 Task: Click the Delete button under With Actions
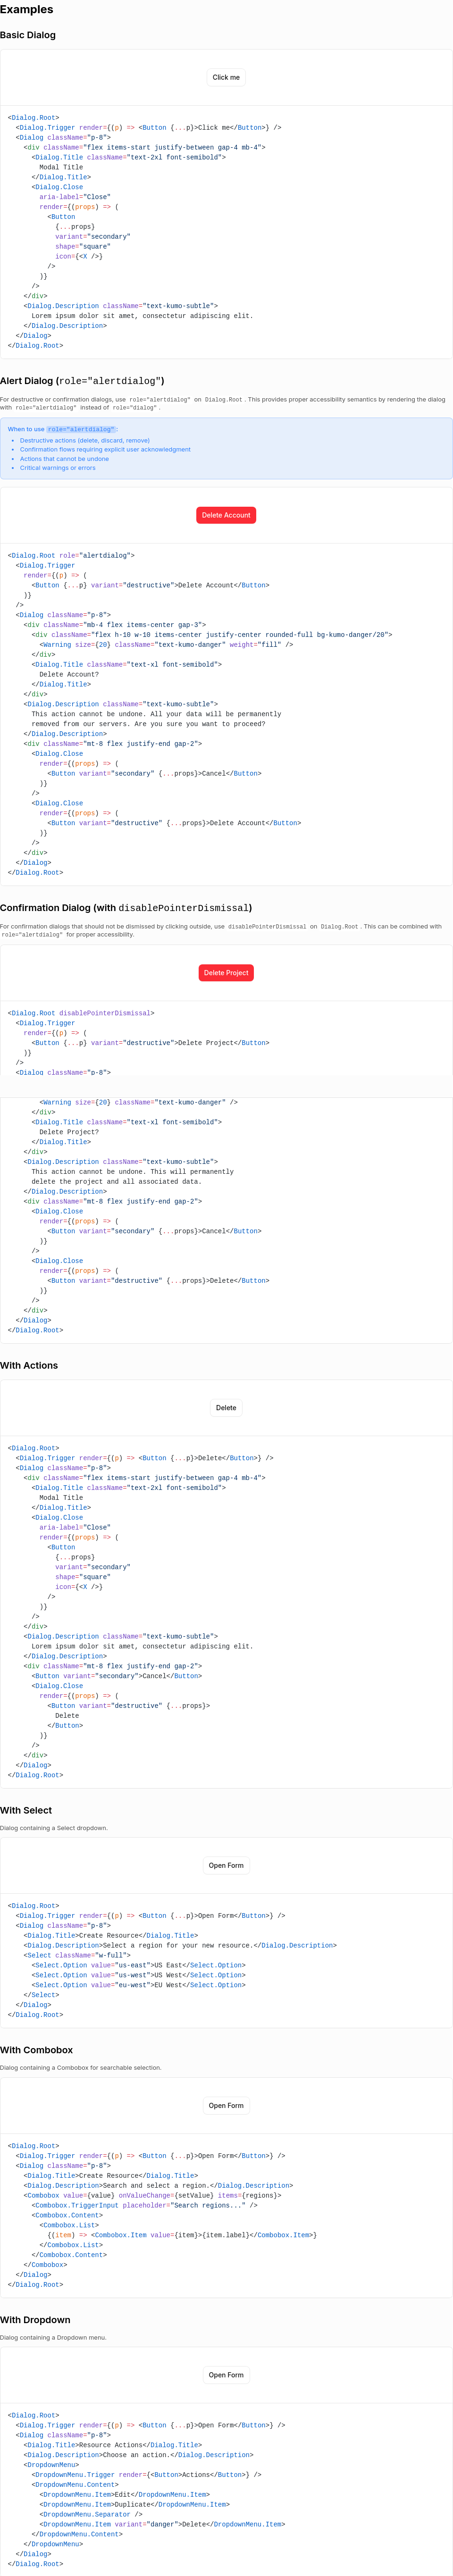tap(226, 1408)
